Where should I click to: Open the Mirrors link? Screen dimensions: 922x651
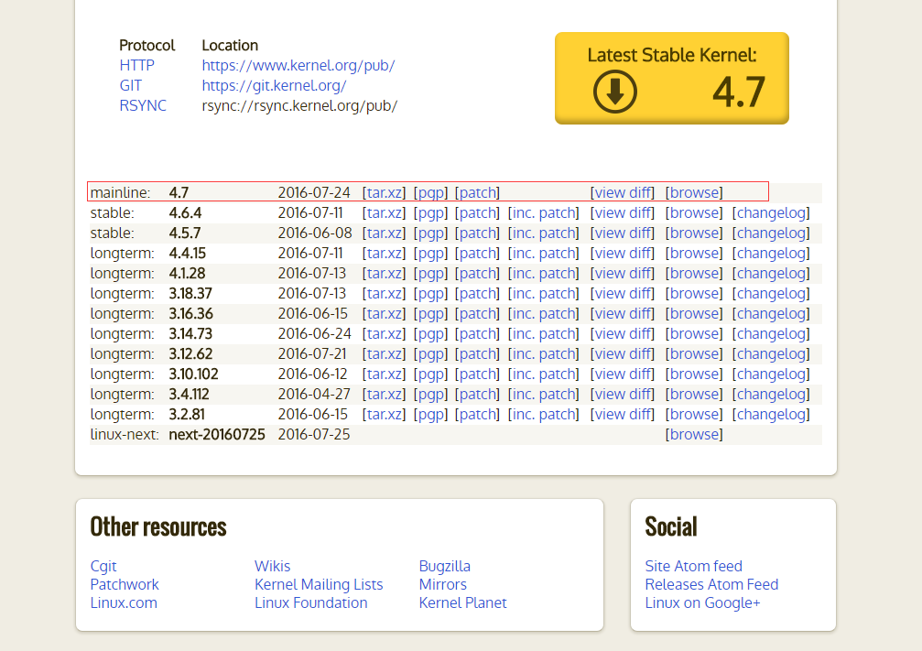point(443,584)
